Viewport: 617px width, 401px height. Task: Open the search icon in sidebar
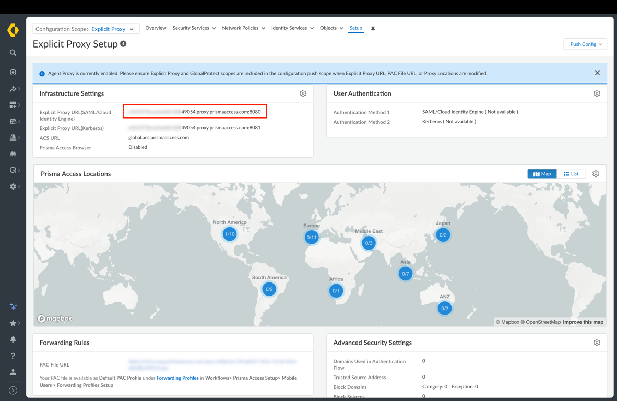13,53
